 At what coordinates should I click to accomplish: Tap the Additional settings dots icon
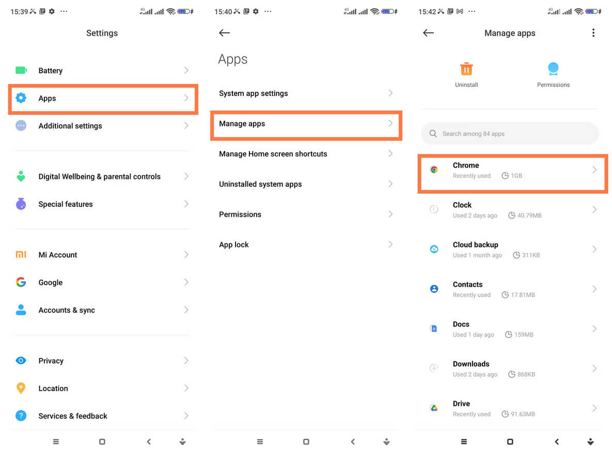click(x=21, y=125)
